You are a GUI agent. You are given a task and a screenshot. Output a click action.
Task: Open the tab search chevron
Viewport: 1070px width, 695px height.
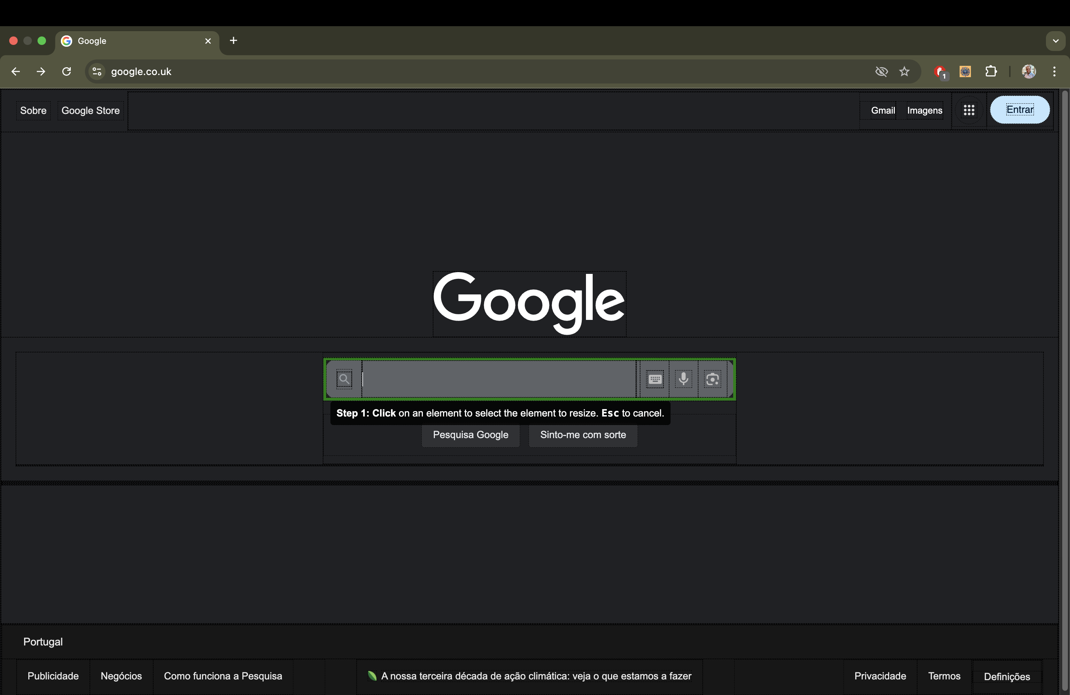point(1055,40)
